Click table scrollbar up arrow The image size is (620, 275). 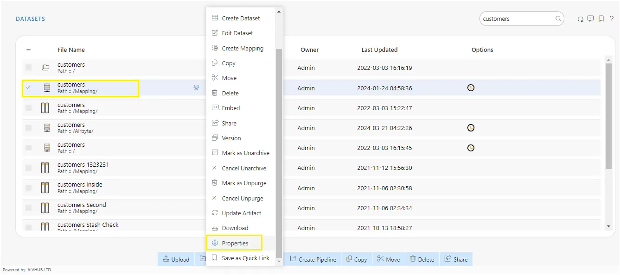[x=609, y=59]
